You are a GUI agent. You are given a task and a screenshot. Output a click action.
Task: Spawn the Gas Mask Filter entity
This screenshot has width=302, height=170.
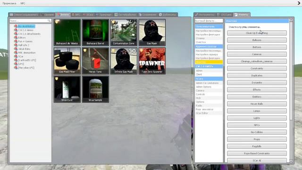[x=67, y=61]
